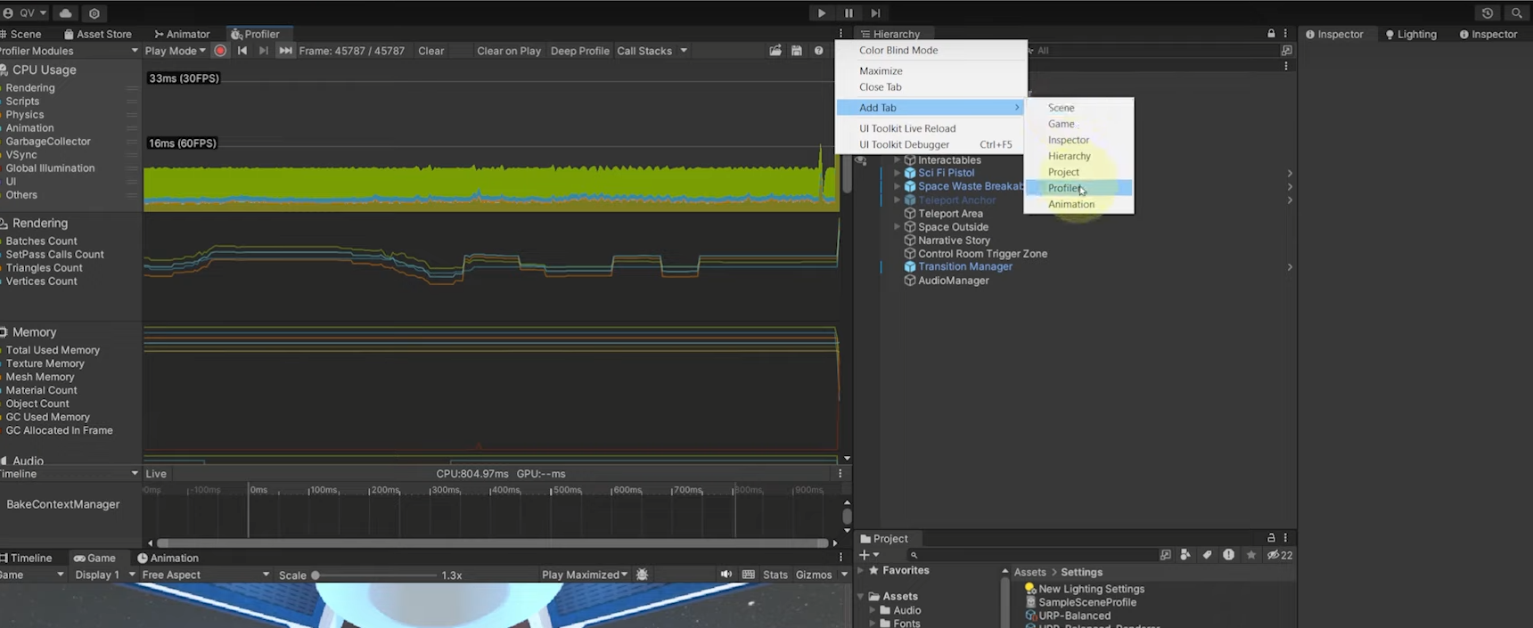Switch to the bottom Animation tab
Viewport: 1533px width, 628px height.
coord(168,558)
